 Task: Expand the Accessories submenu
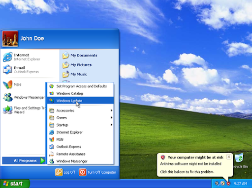point(80,110)
